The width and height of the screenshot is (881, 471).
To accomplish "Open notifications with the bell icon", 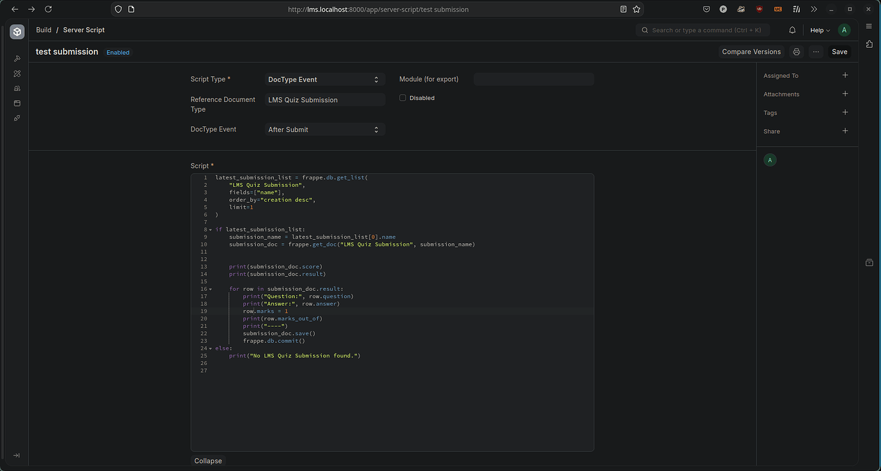I will coord(792,30).
